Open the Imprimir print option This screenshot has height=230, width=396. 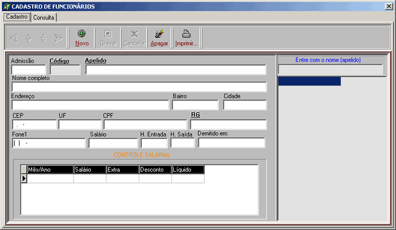186,38
